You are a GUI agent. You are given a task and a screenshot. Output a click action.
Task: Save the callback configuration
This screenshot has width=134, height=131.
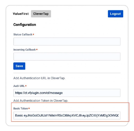click(19, 66)
